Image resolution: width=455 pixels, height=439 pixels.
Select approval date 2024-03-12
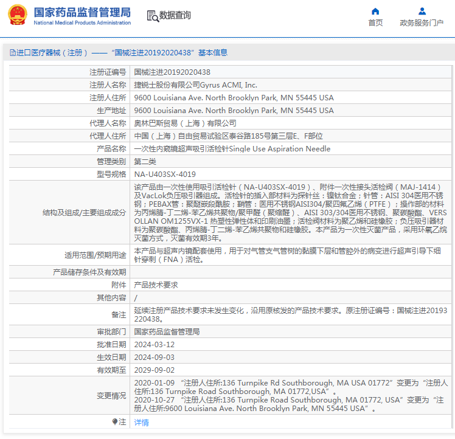point(155,344)
